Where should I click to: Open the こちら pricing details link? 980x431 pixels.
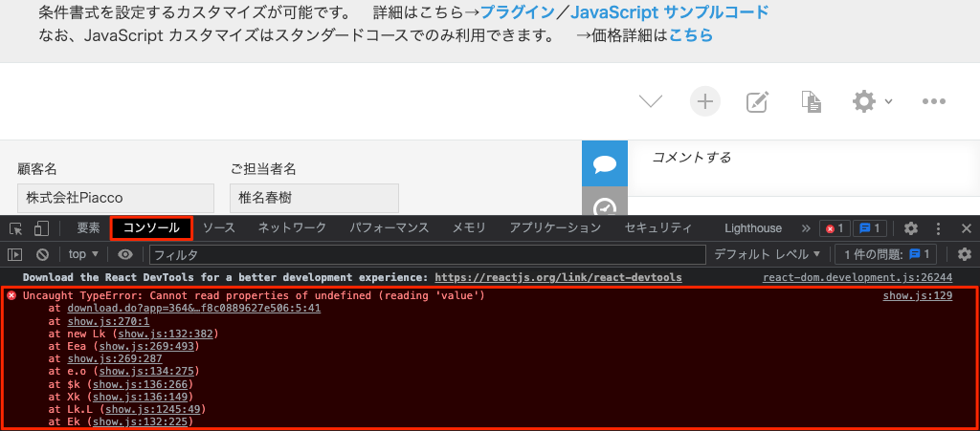pyautogui.click(x=691, y=35)
